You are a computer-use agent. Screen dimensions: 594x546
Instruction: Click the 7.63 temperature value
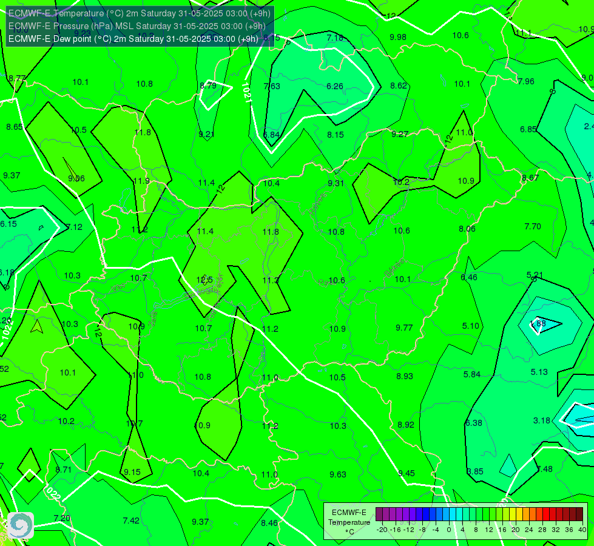click(272, 86)
